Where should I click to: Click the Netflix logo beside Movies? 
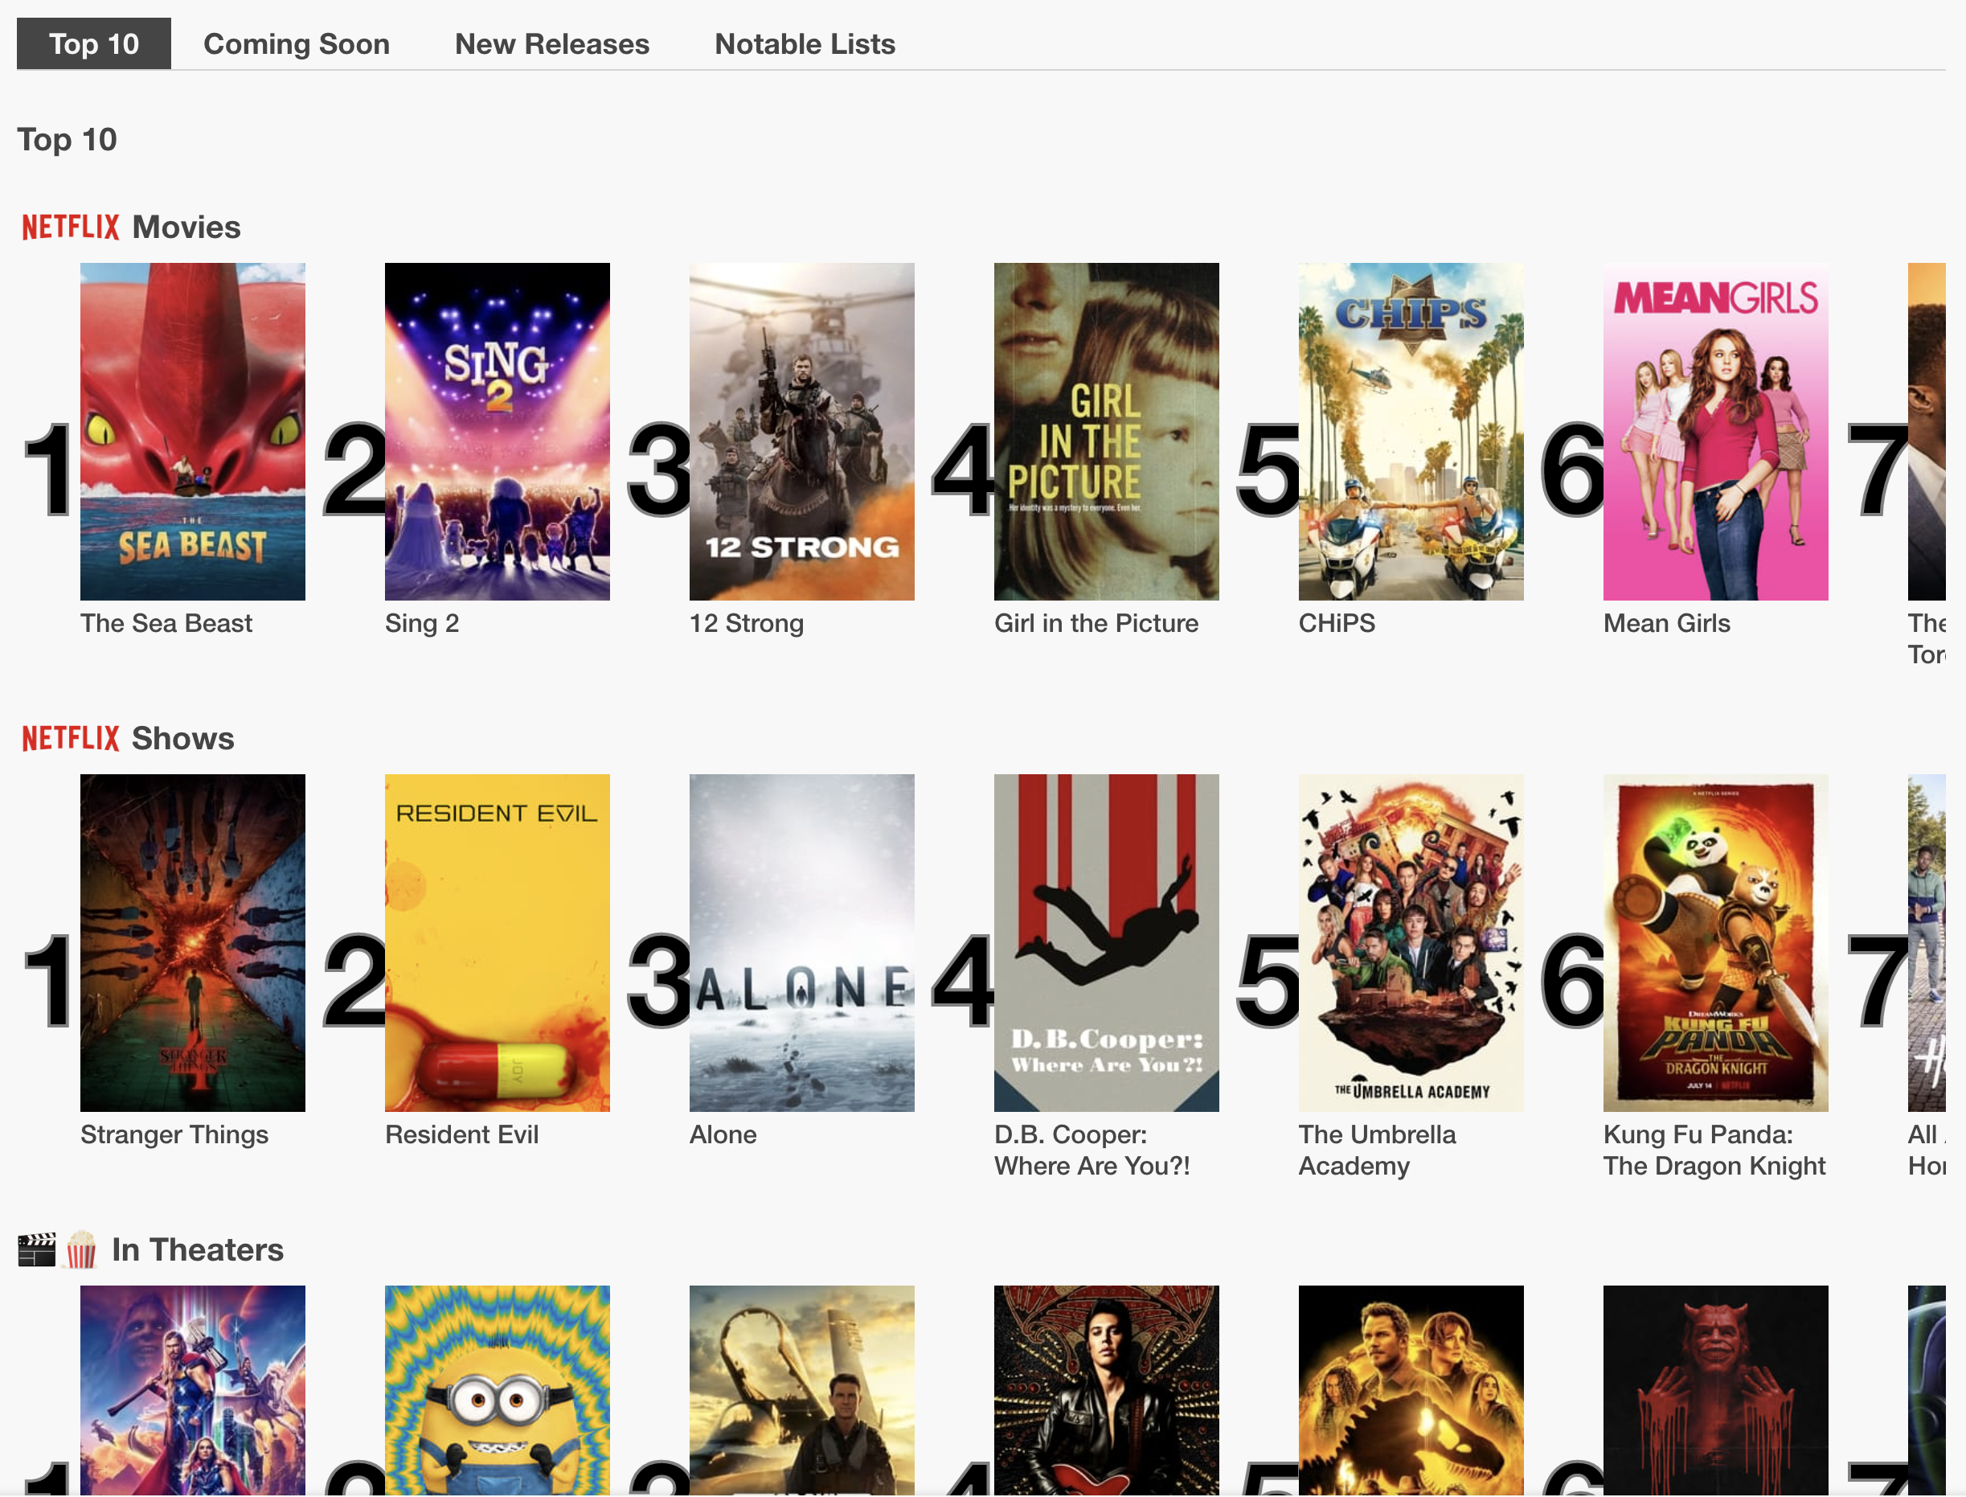pyautogui.click(x=71, y=228)
